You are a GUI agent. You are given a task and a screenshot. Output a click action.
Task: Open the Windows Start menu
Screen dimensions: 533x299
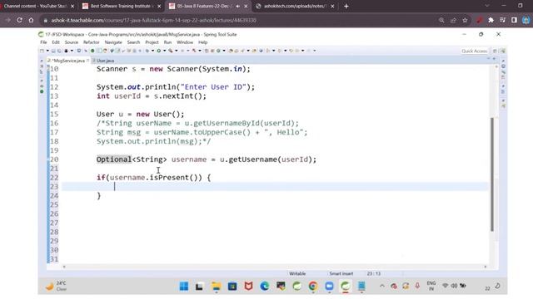coord(184,287)
